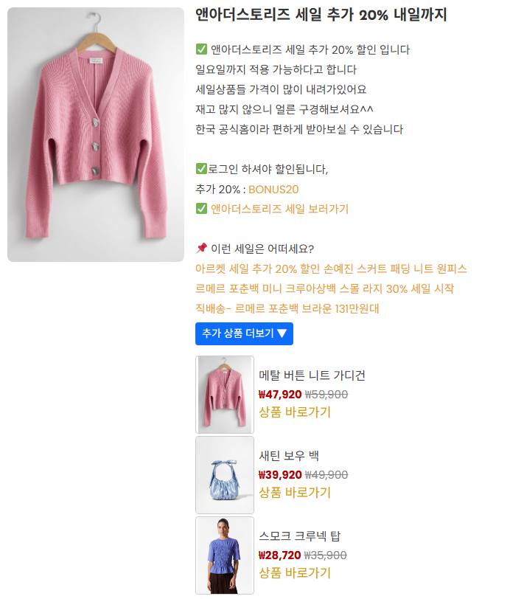Open the BONUS20 coupon code link
510x599 pixels.
[273, 190]
